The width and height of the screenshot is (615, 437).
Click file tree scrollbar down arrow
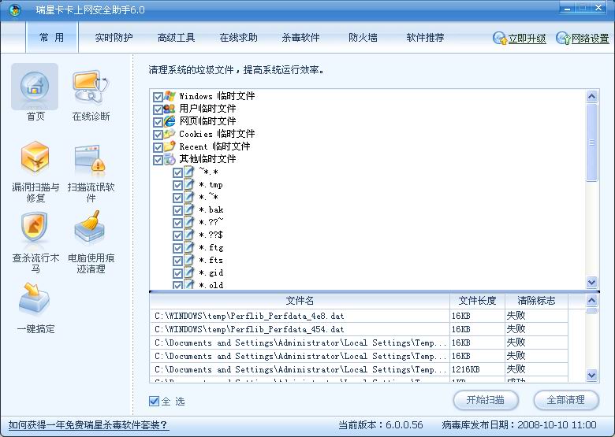(x=592, y=282)
